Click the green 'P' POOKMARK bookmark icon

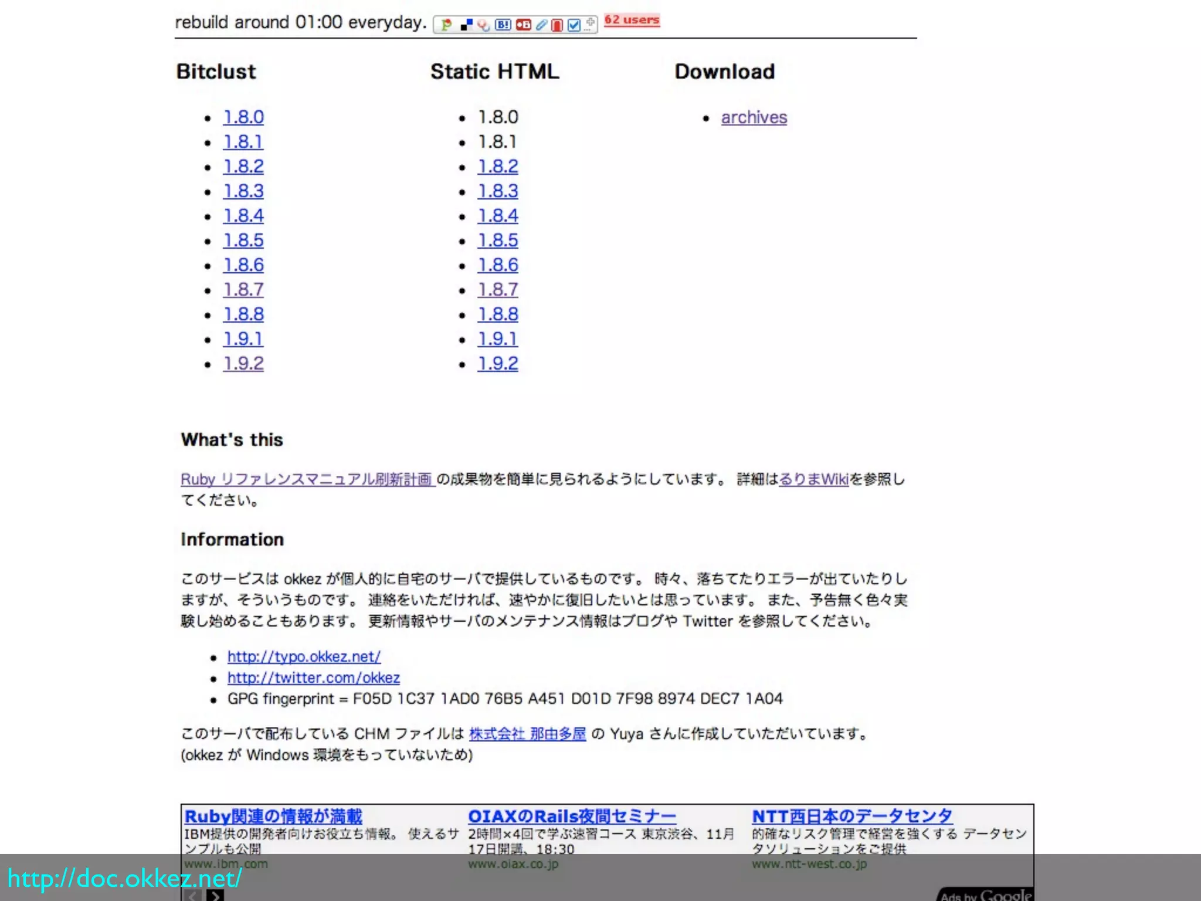(x=446, y=25)
